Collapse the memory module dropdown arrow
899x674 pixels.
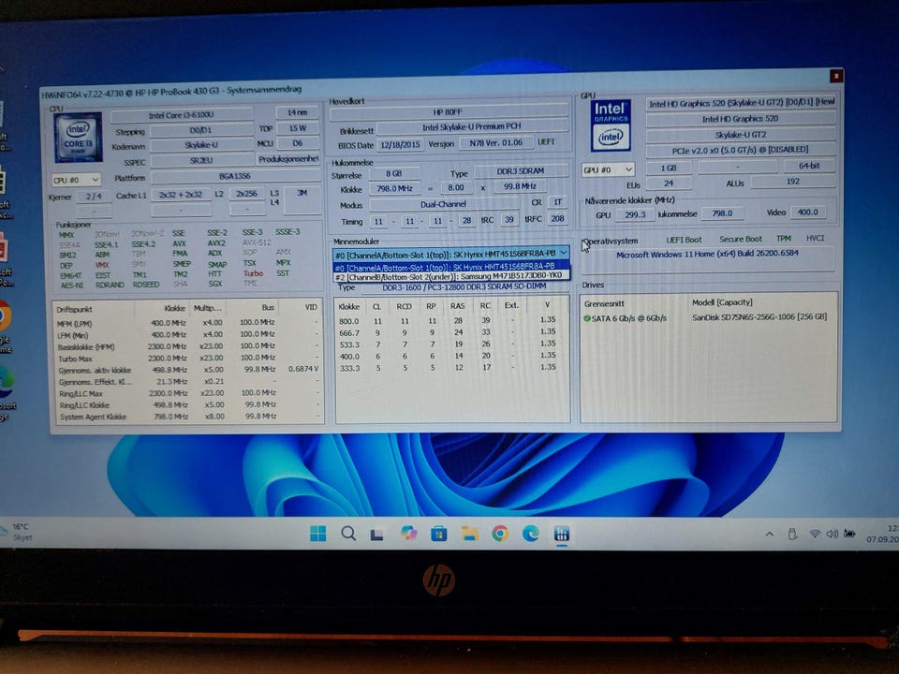tap(564, 253)
